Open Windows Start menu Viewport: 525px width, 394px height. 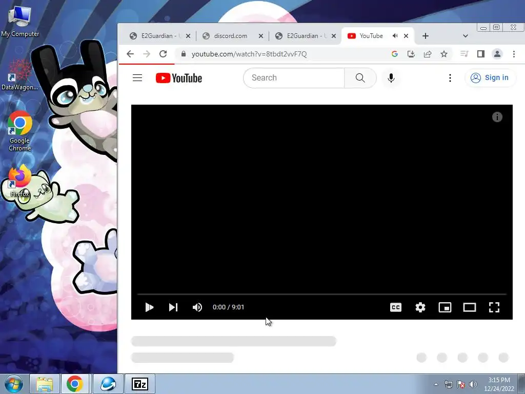(x=13, y=384)
